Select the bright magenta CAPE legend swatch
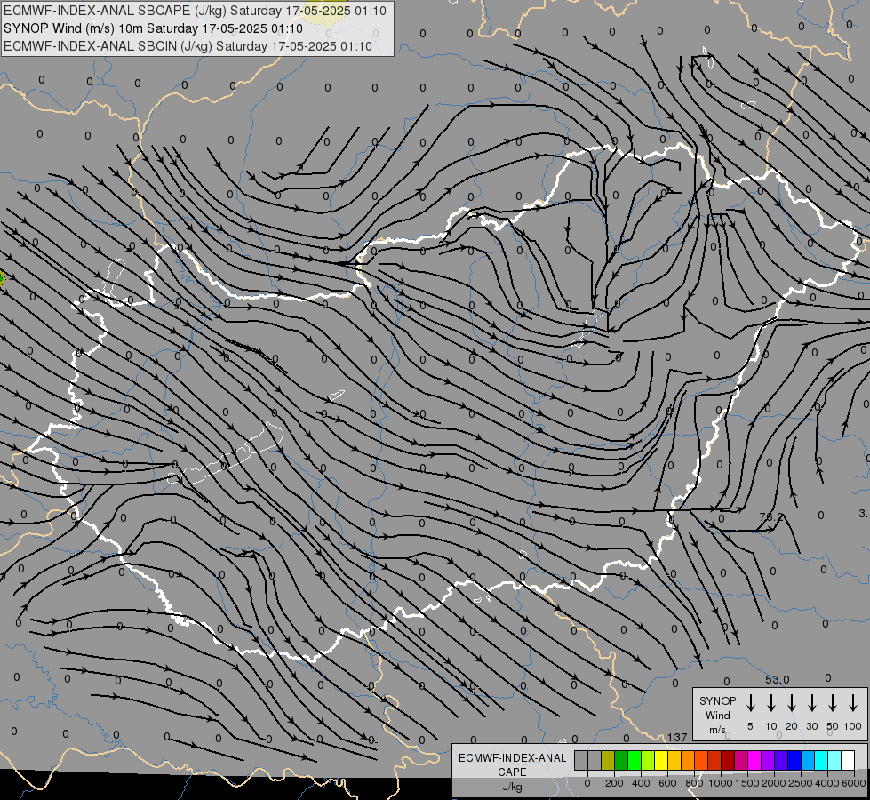The width and height of the screenshot is (870, 800). pyautogui.click(x=754, y=760)
